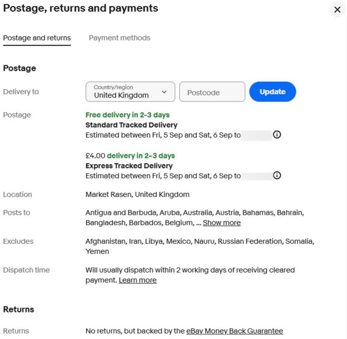The image size is (347, 339).
Task: Open info icon for Express Tracked Delivery estimate
Action: (277, 175)
